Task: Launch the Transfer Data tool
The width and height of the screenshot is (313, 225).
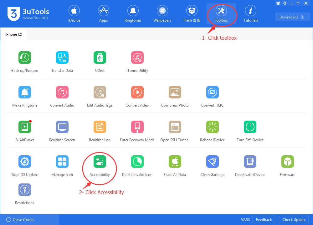Action: point(62,57)
